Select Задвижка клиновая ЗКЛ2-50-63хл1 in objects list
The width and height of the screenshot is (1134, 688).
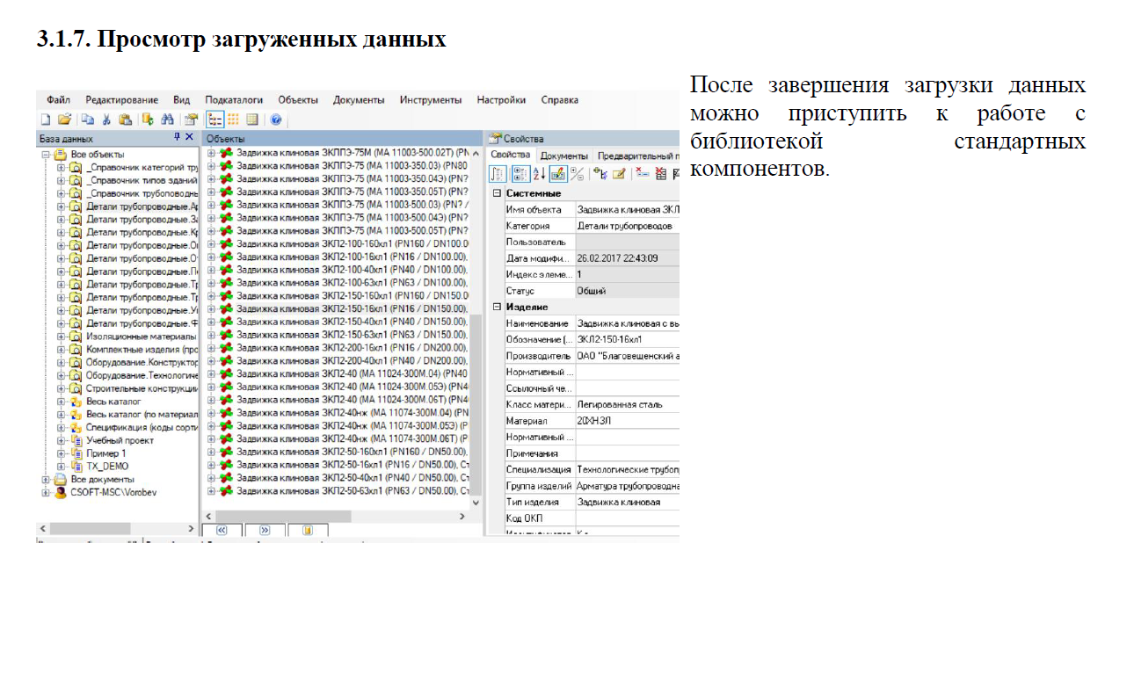point(353,490)
